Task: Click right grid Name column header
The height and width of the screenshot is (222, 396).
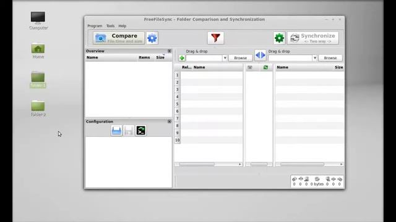Action: tap(282, 67)
